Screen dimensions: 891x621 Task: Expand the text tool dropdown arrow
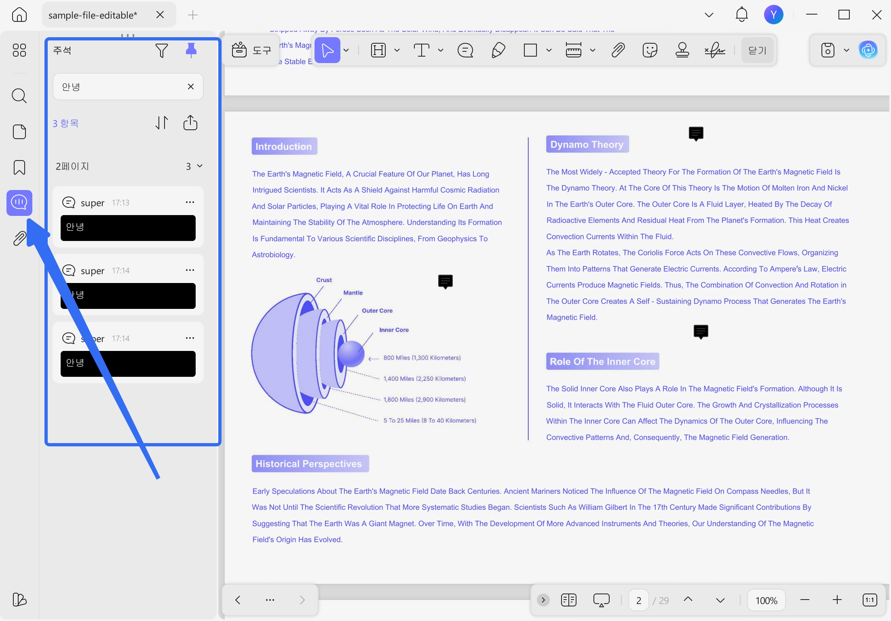(441, 50)
